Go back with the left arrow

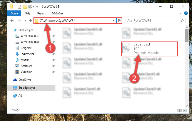point(12,21)
